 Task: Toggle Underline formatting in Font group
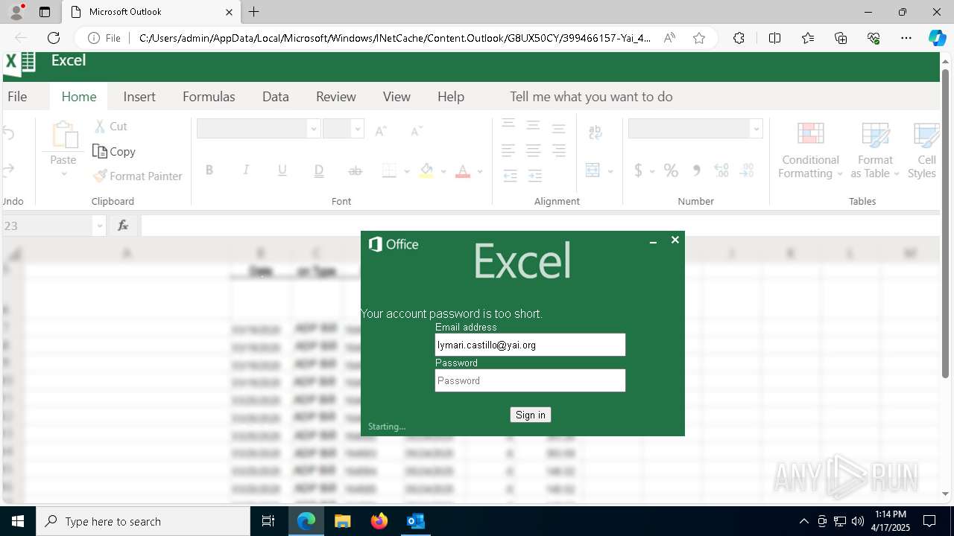282,170
